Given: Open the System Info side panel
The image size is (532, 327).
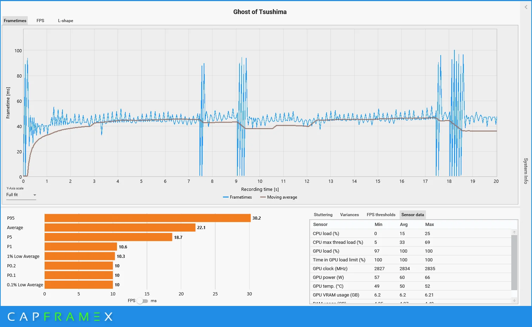Looking at the screenshot, I should [x=526, y=171].
